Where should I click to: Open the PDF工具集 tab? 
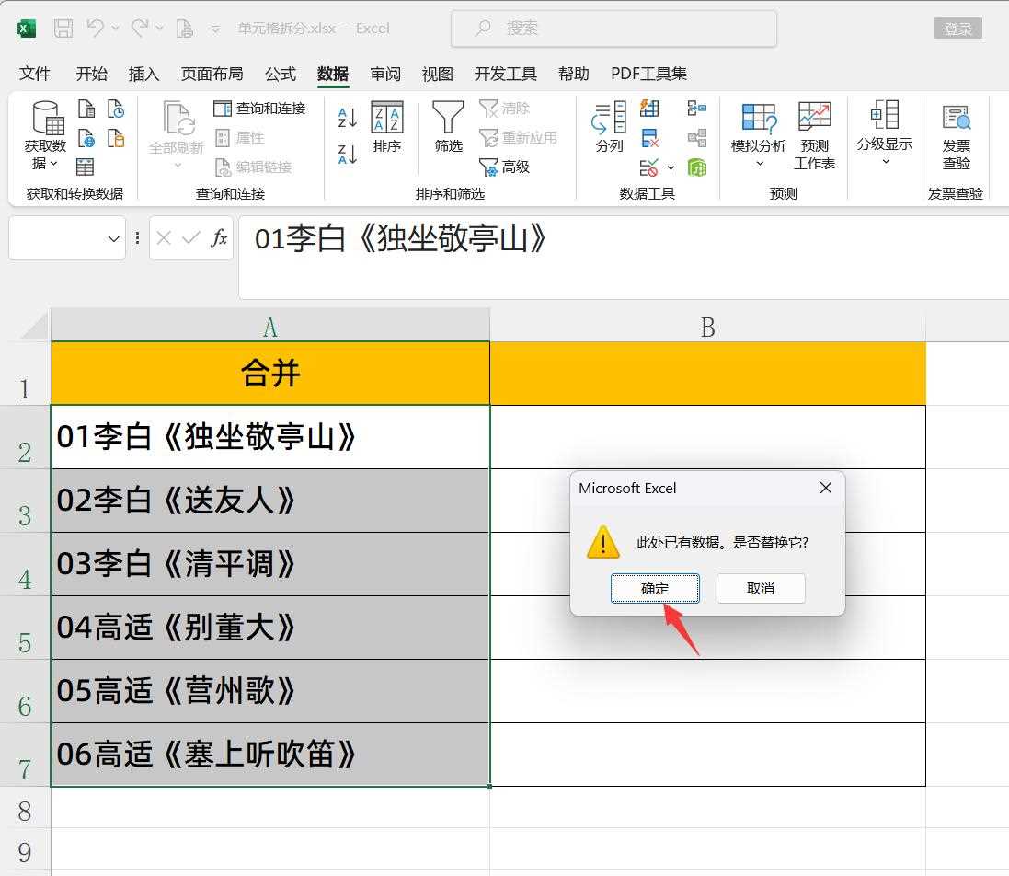pos(648,74)
